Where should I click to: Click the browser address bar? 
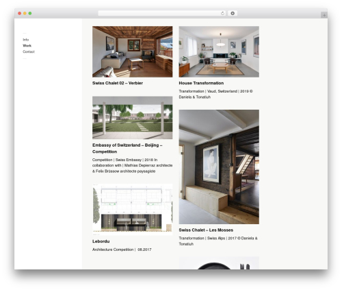coord(162,14)
